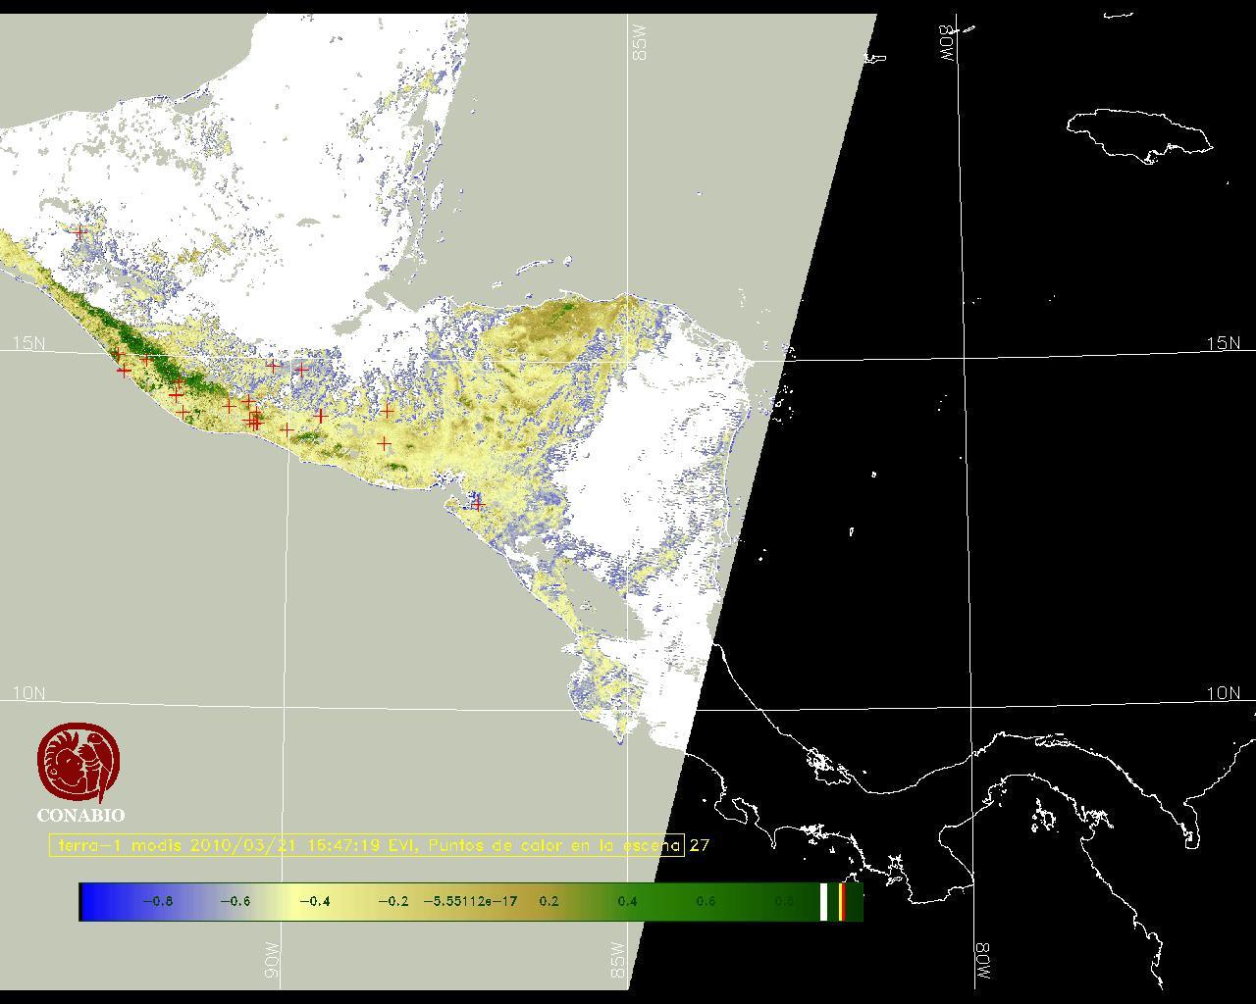
Task: Pick the 0.2 value on the colorbar
Action: pyautogui.click(x=549, y=901)
